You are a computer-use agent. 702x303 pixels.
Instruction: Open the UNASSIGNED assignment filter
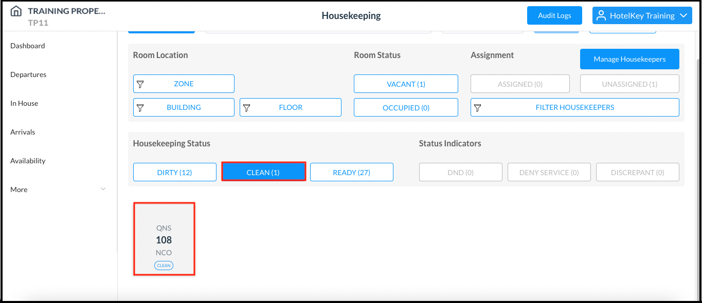click(x=629, y=83)
